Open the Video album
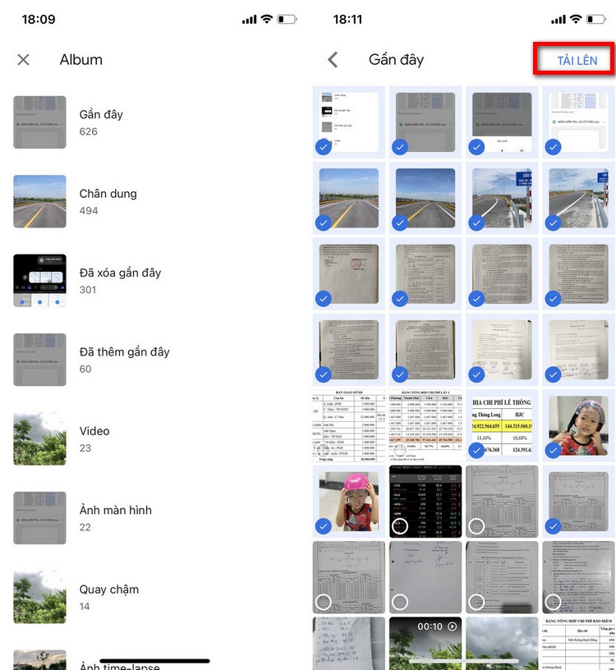The image size is (616, 670). click(x=154, y=438)
